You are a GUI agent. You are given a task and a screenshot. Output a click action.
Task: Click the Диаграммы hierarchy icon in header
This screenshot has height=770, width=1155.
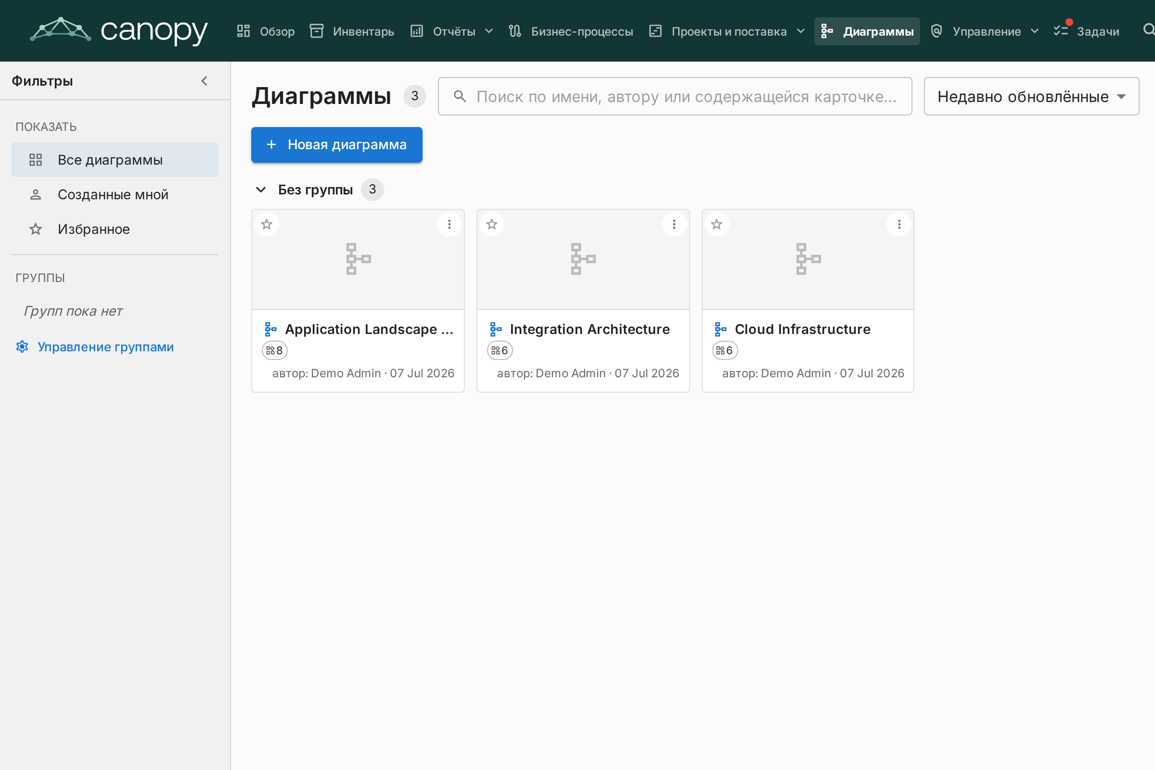click(x=827, y=31)
